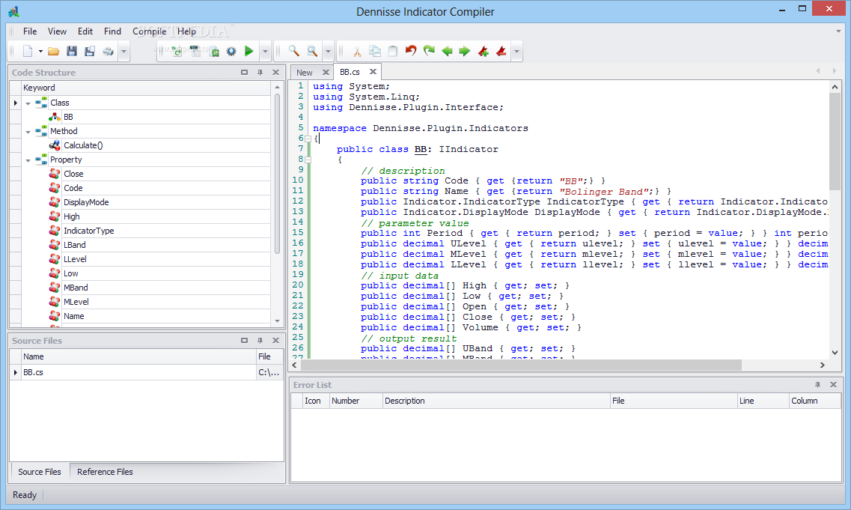This screenshot has height=510, width=851.
Task: Open the New file dropdown arrow
Action: click(40, 52)
